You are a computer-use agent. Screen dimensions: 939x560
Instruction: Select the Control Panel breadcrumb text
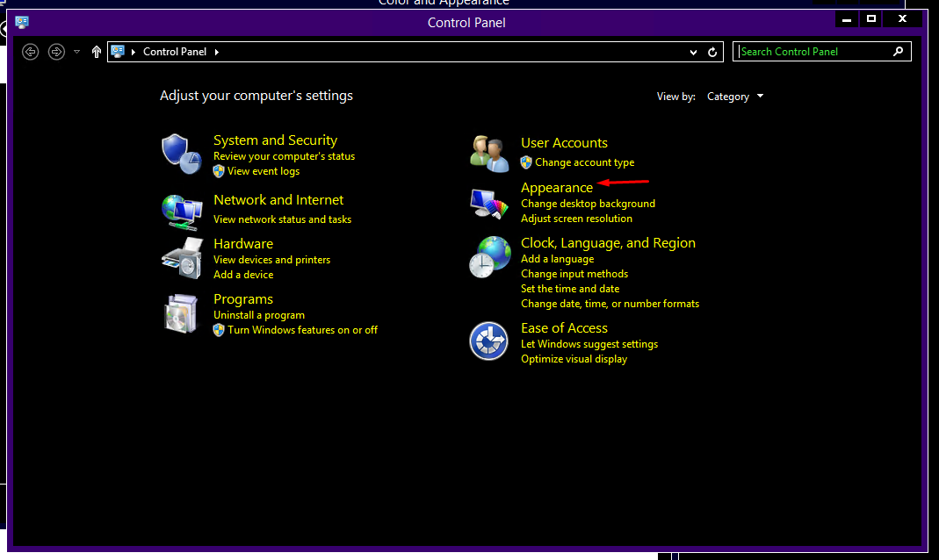[x=175, y=52]
